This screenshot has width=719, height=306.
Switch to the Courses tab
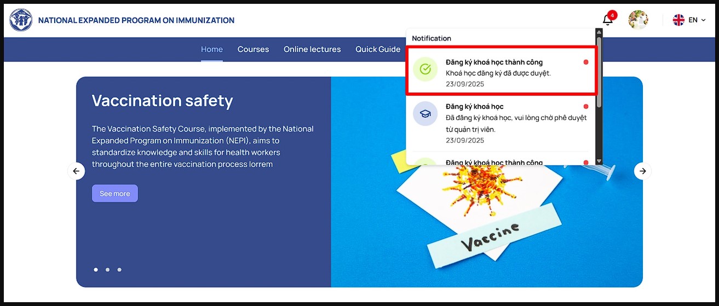click(253, 49)
